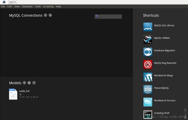The height and width of the screenshot is (120, 188).
Task: Launch the MySQL Utilities shortcut icon
Action: pos(148,39)
